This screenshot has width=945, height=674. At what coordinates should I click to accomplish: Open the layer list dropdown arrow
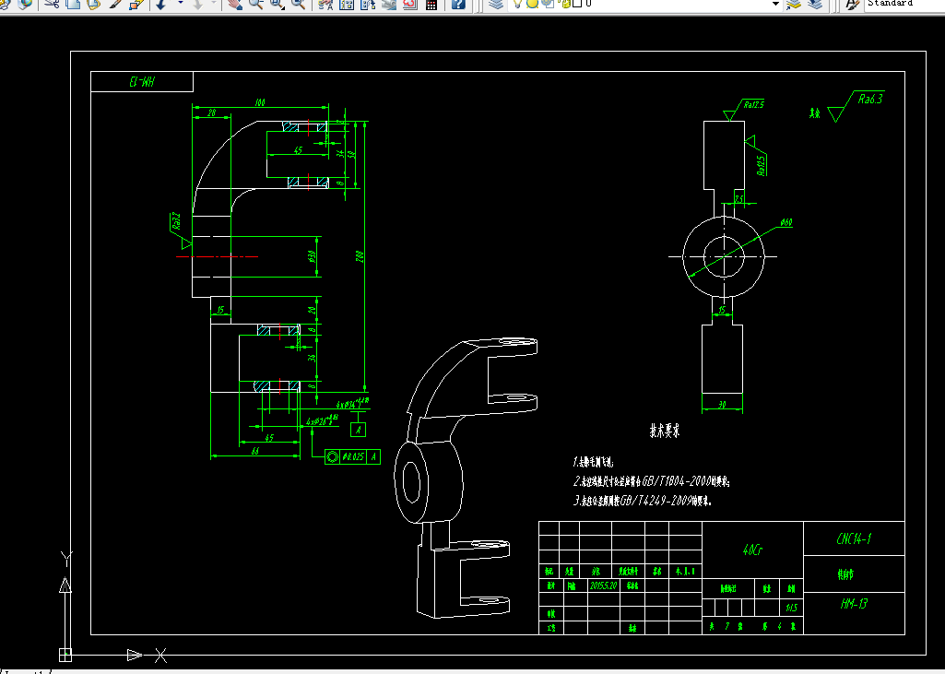coord(775,4)
